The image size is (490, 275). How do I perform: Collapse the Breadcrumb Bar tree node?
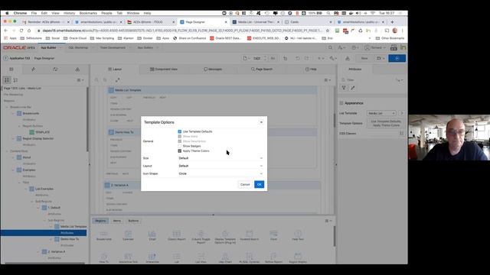(x=7, y=107)
